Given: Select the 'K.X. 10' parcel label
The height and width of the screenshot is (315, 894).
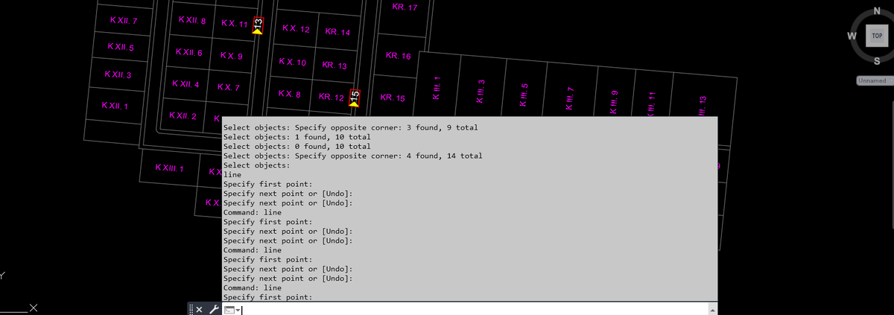Looking at the screenshot, I should (292, 62).
